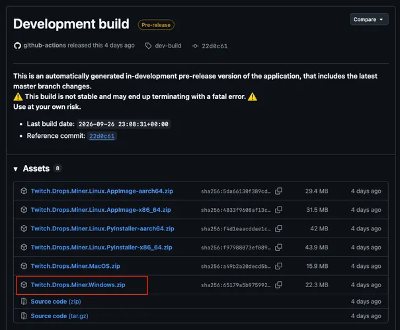
Task: Click the Assets count badge 8
Action: (58, 168)
